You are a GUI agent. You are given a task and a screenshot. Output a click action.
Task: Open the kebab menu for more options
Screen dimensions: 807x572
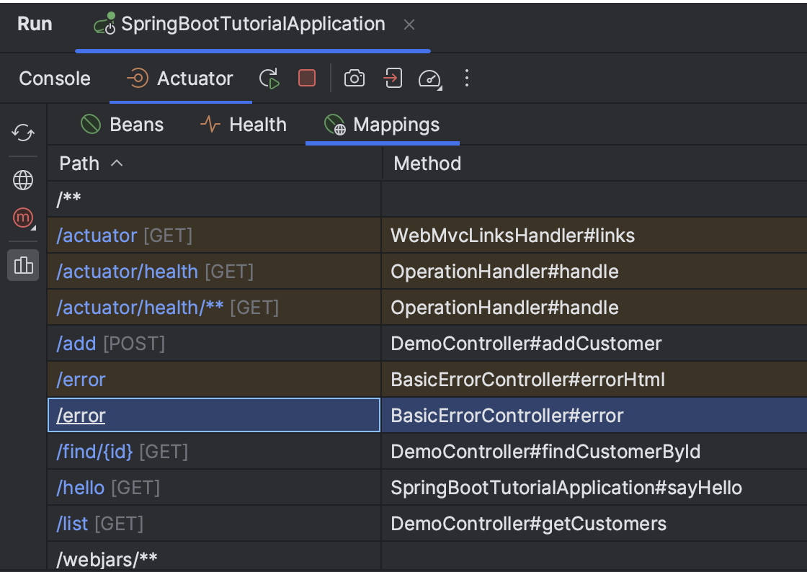(467, 78)
